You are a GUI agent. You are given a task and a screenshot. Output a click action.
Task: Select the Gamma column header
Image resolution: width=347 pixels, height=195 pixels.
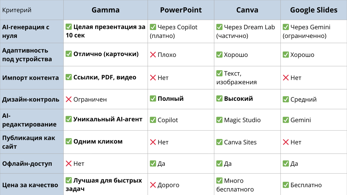[x=106, y=10]
